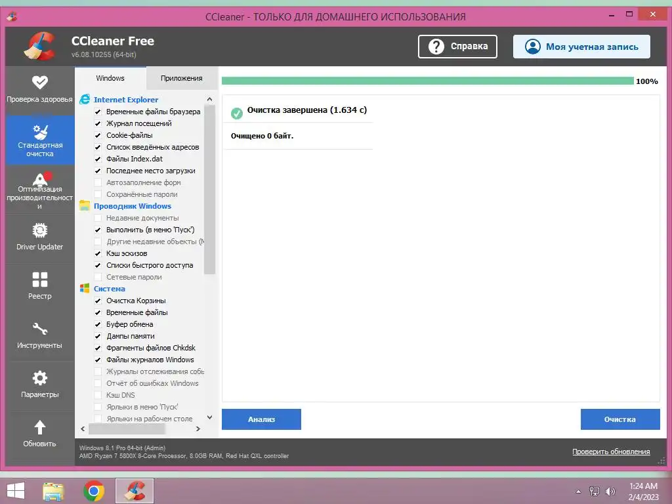Image resolution: width=672 pixels, height=504 pixels.
Task: Click horizontal scroll left arrow
Action: tap(83, 429)
